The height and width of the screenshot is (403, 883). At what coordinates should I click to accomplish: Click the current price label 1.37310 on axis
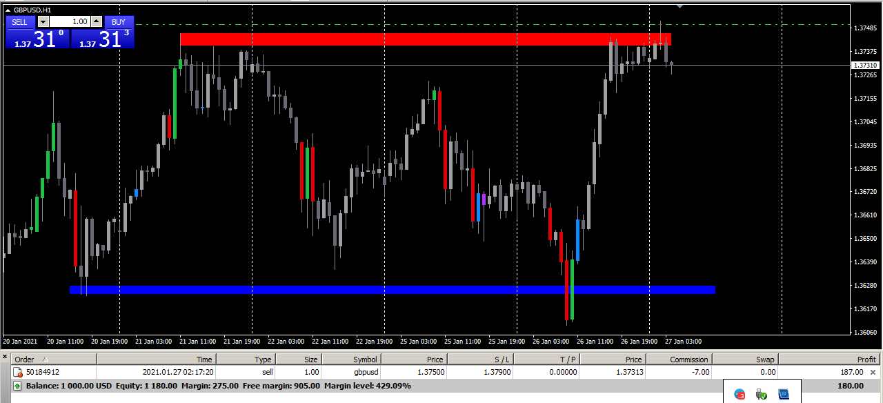[865, 66]
